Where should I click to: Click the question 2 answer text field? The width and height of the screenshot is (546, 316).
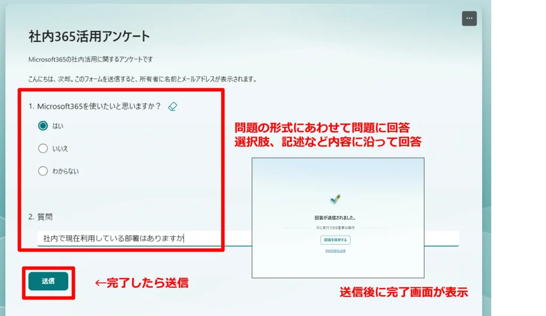pos(248,238)
